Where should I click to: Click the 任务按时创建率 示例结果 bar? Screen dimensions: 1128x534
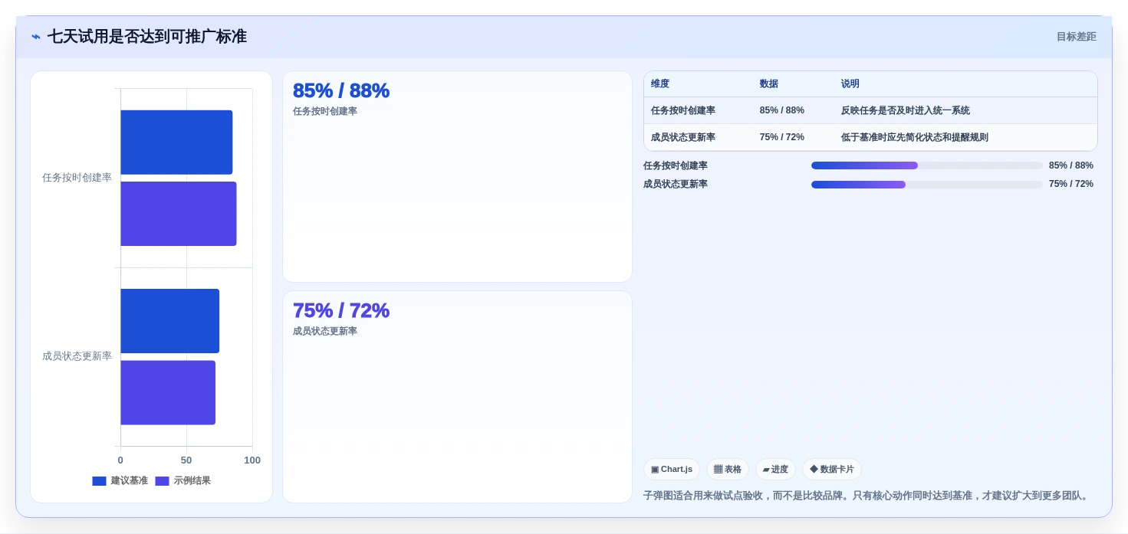179,214
